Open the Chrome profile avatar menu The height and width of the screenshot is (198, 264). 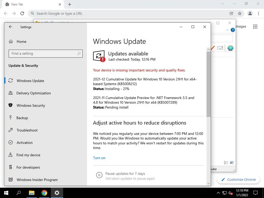click(x=250, y=13)
